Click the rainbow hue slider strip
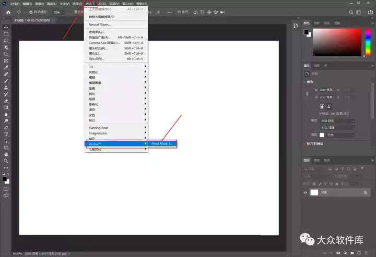Image resolution: width=376 pixels, height=257 pixels. pos(368,42)
